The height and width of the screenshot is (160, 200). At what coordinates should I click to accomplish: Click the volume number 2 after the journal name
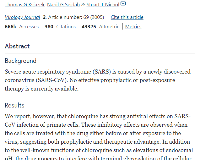[x=44, y=17]
